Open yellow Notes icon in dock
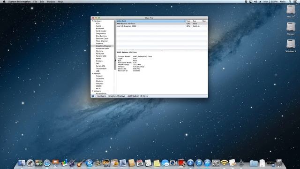This screenshot has width=300, height=169. (157, 163)
